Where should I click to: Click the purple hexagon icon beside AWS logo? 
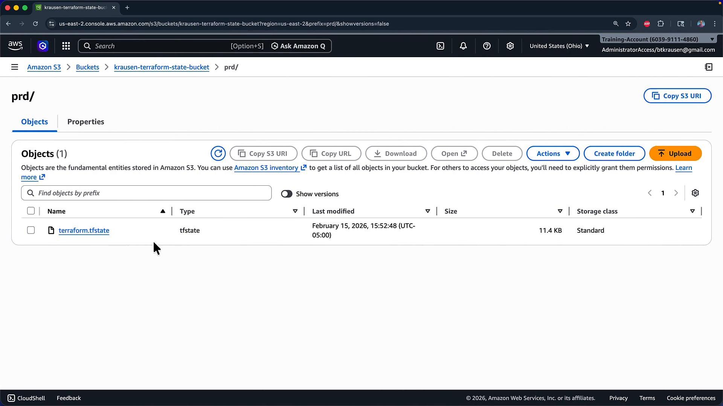43,46
